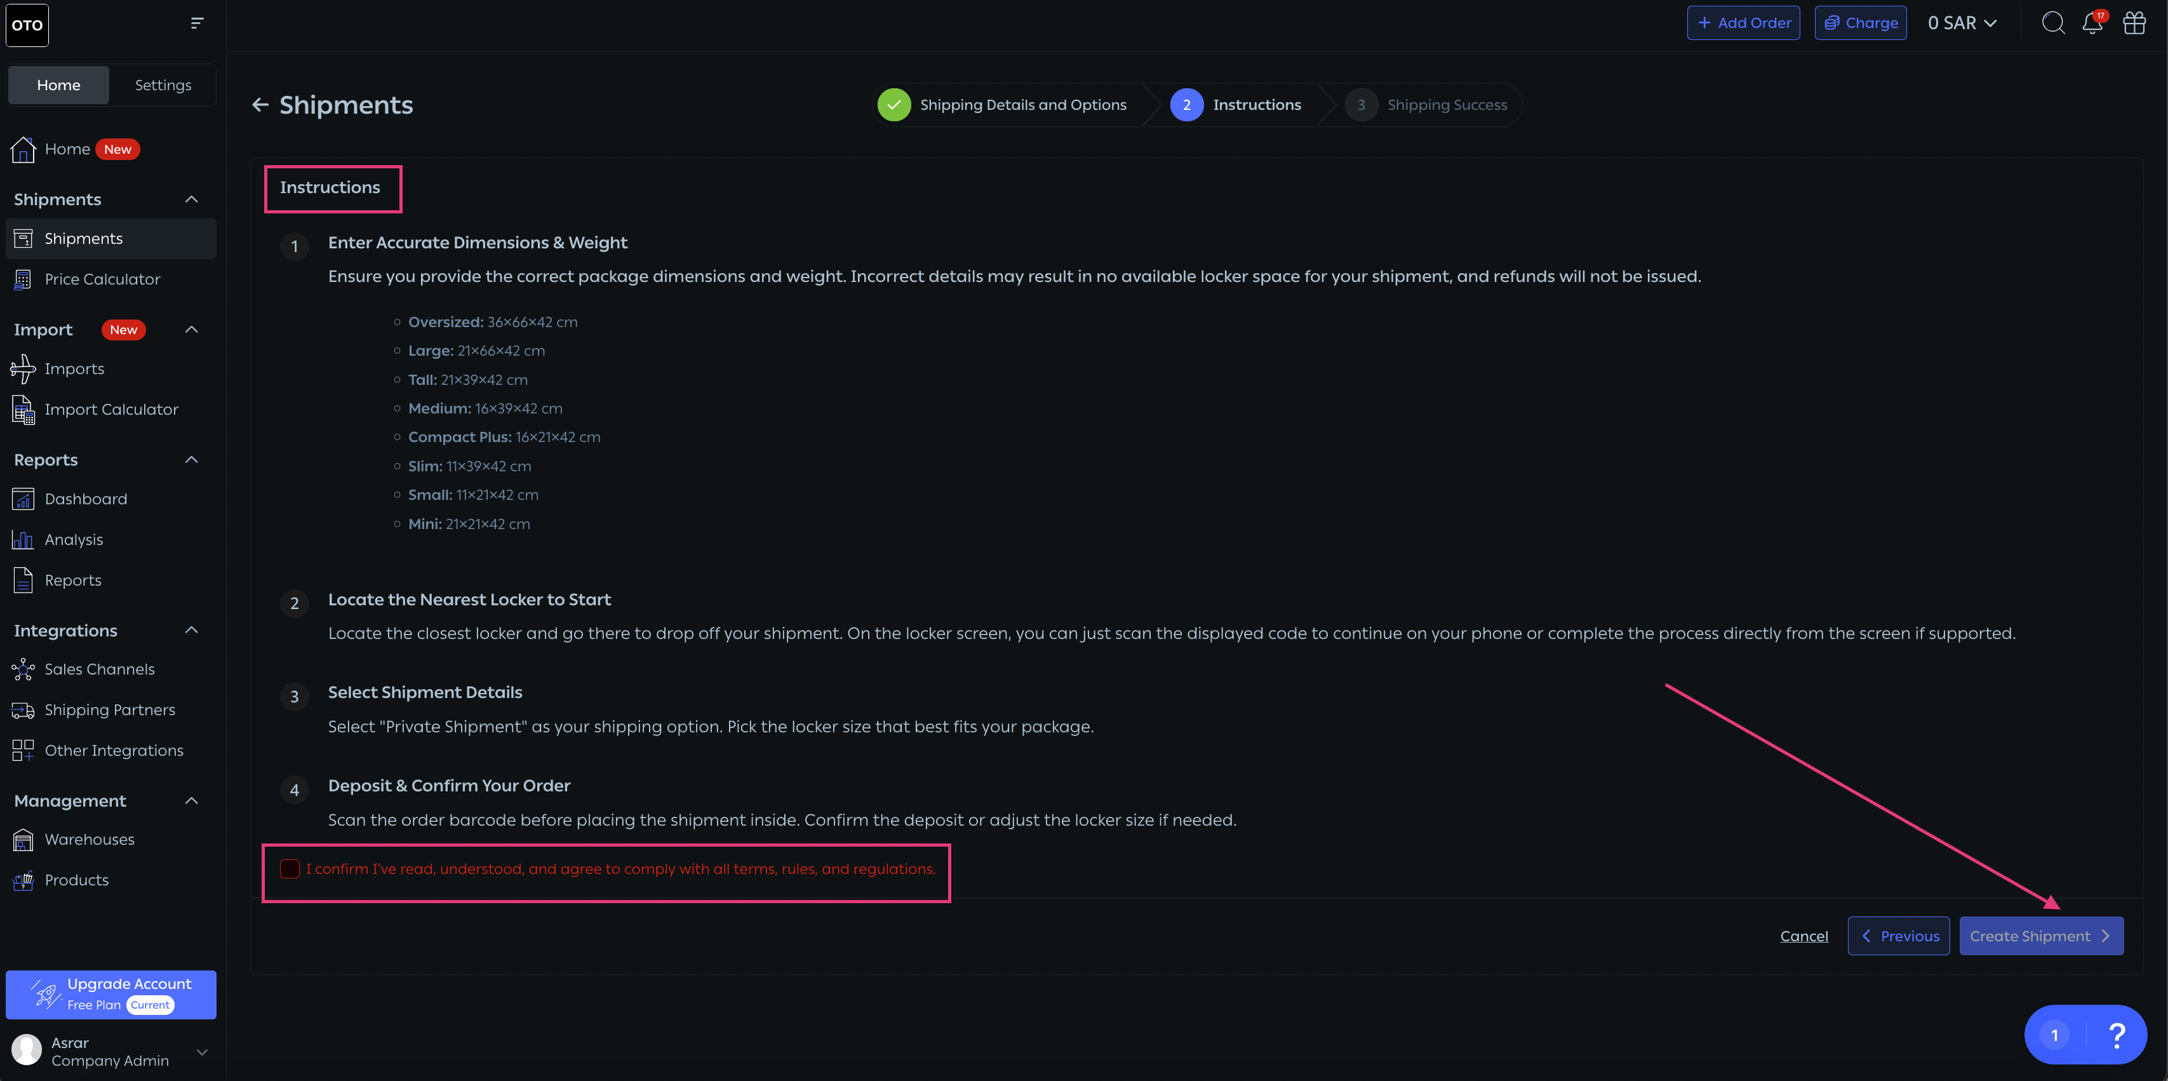Click the help question mark bubble
The height and width of the screenshot is (1081, 2168).
pos(2117,1035)
